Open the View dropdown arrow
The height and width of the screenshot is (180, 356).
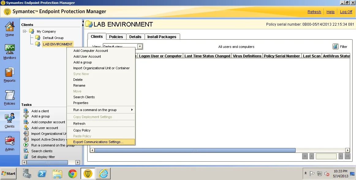tap(140, 47)
